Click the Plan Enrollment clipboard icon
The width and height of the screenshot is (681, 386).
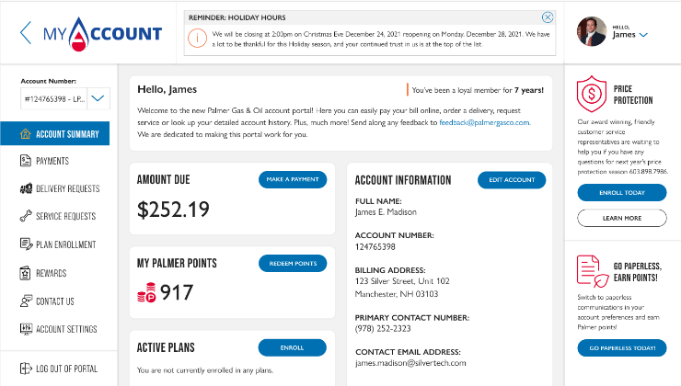25,244
